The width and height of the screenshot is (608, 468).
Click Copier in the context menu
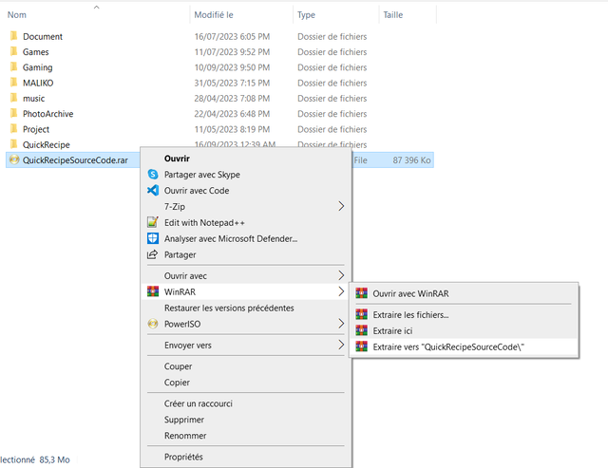(x=177, y=382)
